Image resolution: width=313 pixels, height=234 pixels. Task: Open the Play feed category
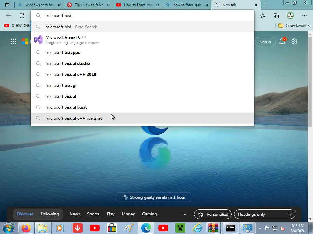point(110,214)
